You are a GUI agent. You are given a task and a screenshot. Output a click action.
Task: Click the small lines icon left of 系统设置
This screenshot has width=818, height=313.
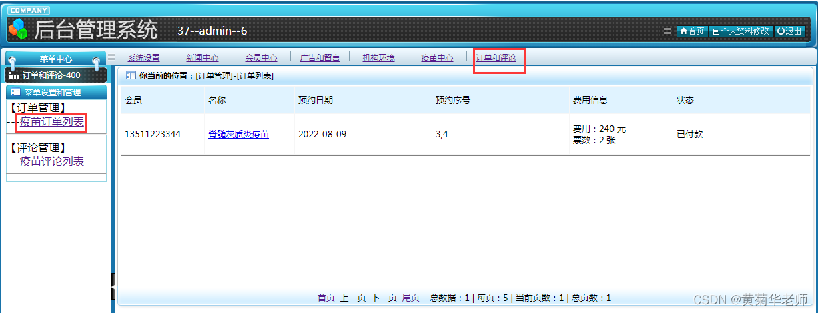click(x=112, y=57)
